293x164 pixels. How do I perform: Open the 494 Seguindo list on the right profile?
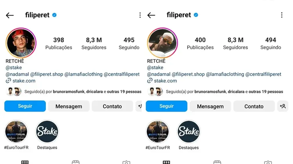[271, 43]
